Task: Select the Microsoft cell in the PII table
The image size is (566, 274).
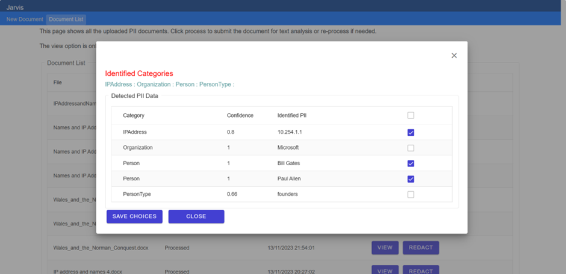Action: click(288, 148)
